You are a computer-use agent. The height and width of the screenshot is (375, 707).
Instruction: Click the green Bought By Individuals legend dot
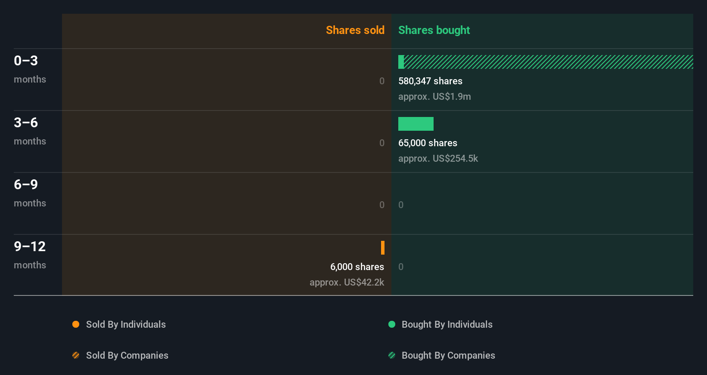click(392, 324)
